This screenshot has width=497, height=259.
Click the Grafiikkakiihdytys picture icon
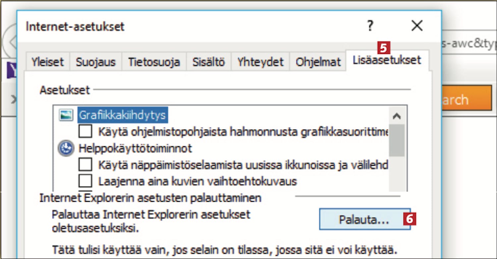click(66, 115)
